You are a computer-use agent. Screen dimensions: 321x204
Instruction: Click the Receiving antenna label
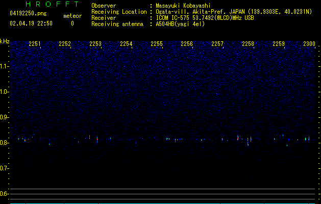[x=117, y=24]
